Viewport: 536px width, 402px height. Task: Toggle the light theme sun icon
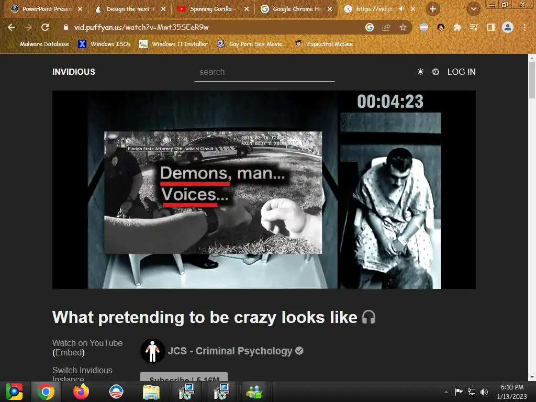click(x=420, y=72)
